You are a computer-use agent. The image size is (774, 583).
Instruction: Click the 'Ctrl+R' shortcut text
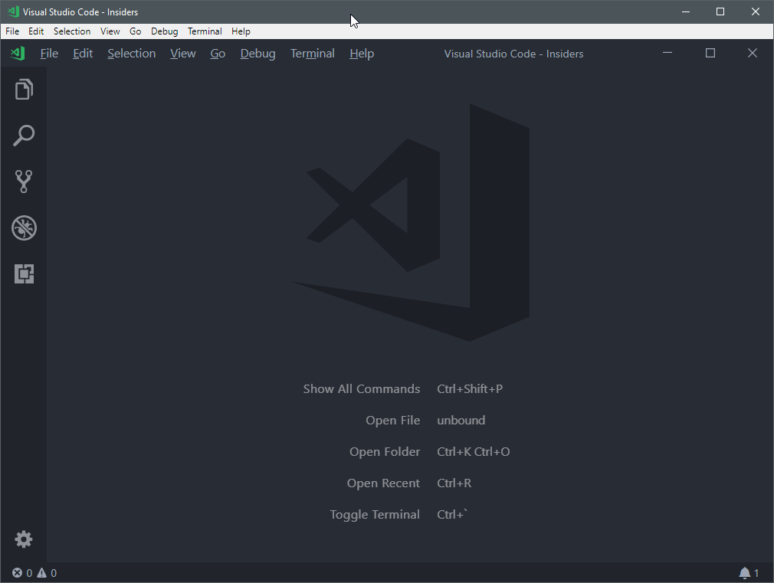pyautogui.click(x=454, y=483)
